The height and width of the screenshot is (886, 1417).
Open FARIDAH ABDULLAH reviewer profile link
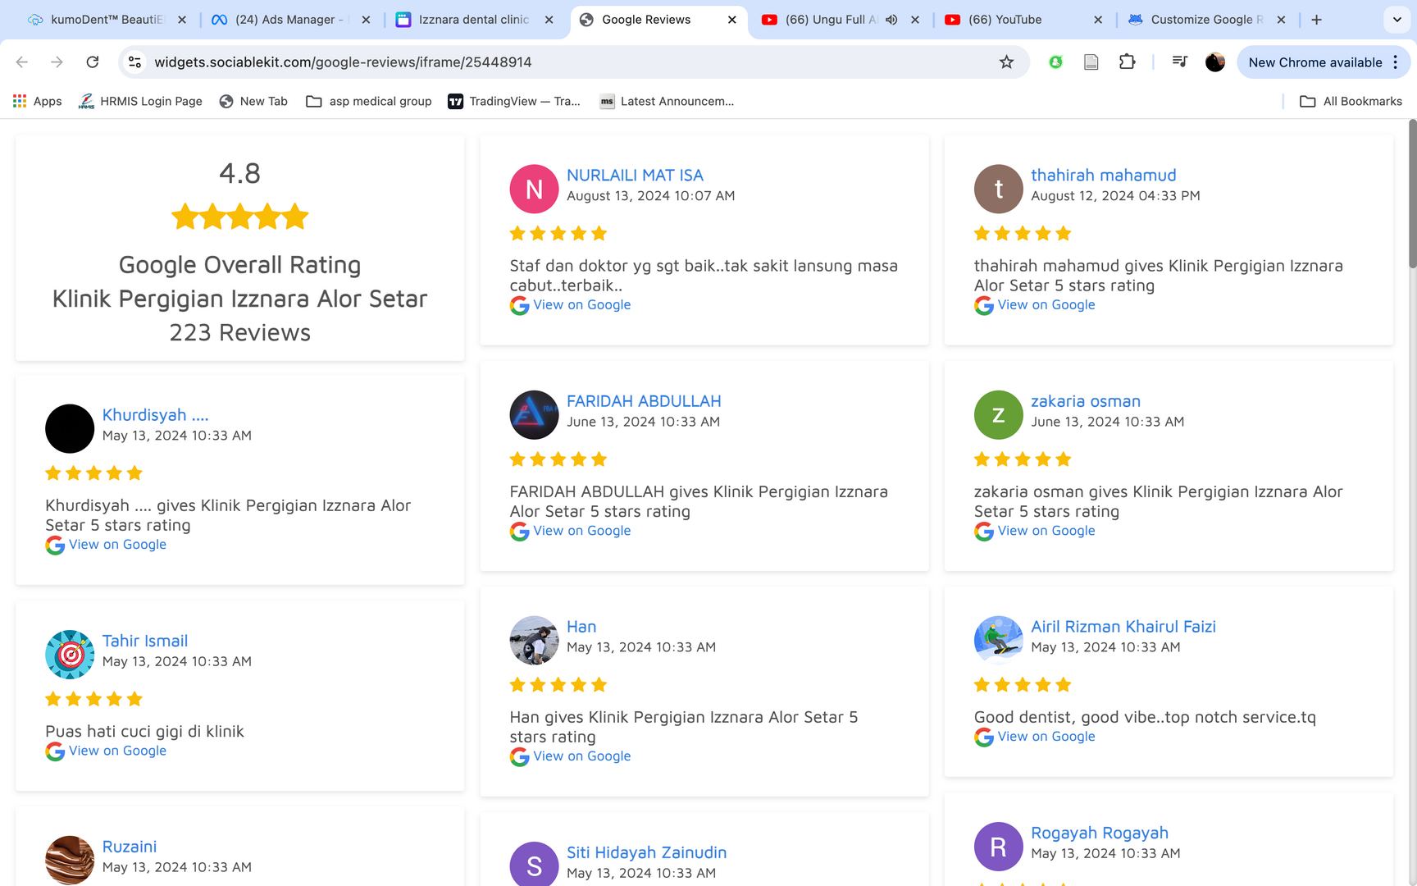pos(644,401)
